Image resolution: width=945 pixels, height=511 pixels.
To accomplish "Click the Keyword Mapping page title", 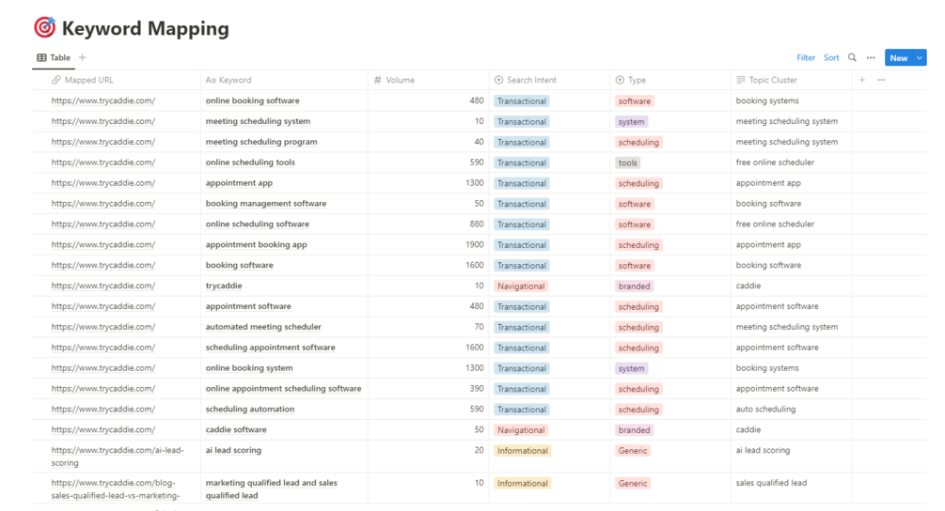I will 145,28.
